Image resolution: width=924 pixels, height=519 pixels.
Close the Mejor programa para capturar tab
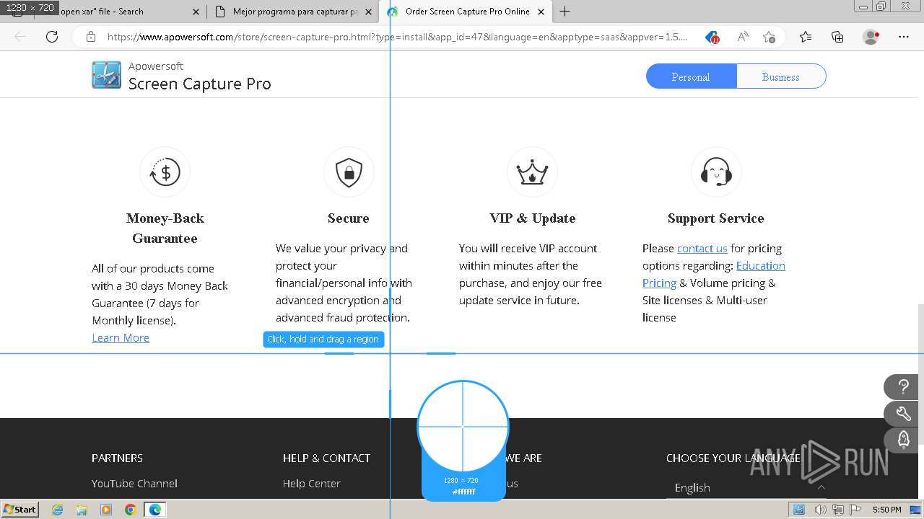tap(368, 12)
